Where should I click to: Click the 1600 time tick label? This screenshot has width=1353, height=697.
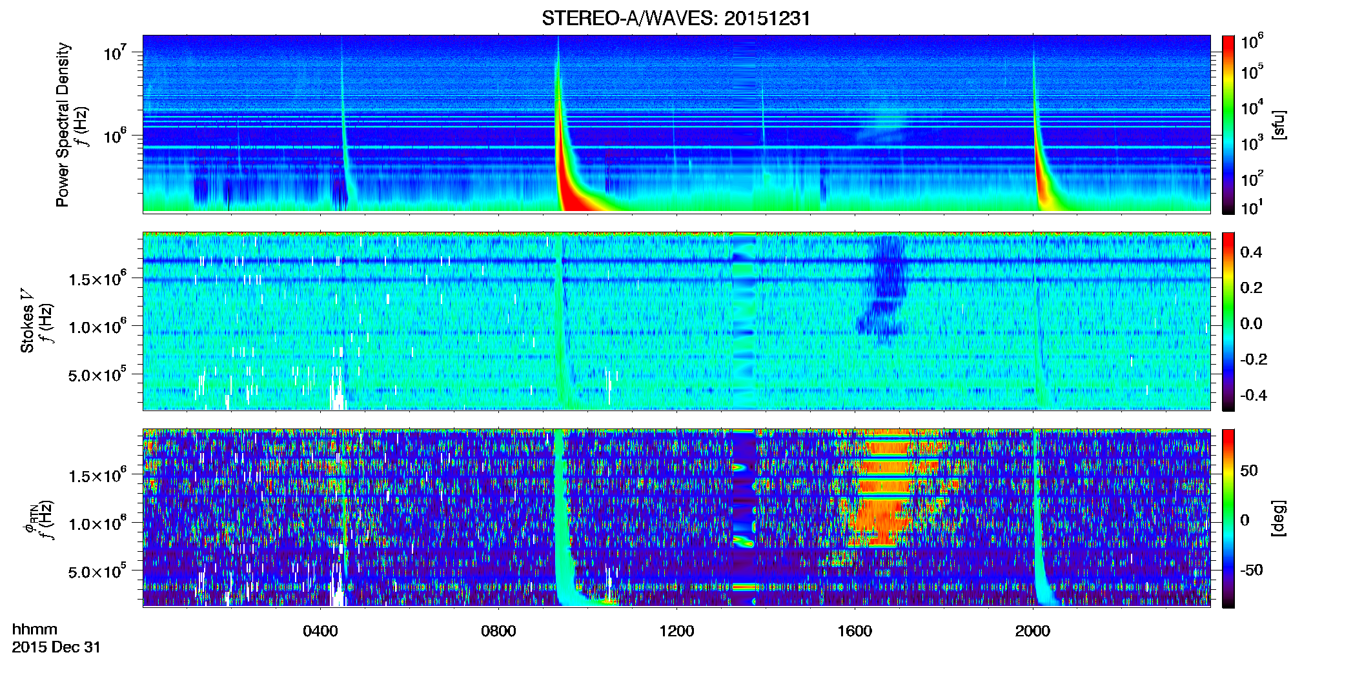tap(855, 631)
